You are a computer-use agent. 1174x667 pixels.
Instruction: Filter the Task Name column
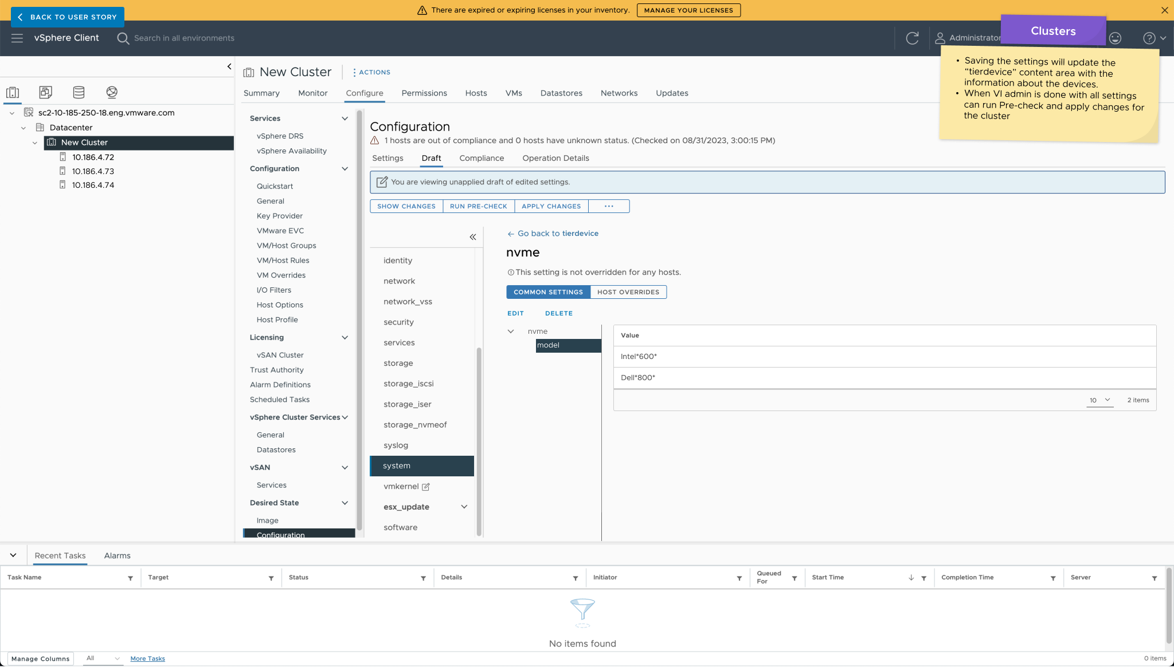click(x=130, y=578)
